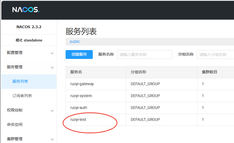The image size is (234, 143).
Task: Expand the 集群管理 chevron arrow
Action: pyautogui.click(x=52, y=139)
